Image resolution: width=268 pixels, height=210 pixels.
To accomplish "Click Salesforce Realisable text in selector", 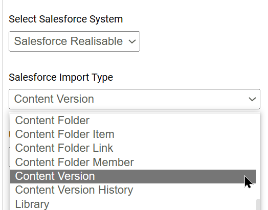I will pos(69,41).
